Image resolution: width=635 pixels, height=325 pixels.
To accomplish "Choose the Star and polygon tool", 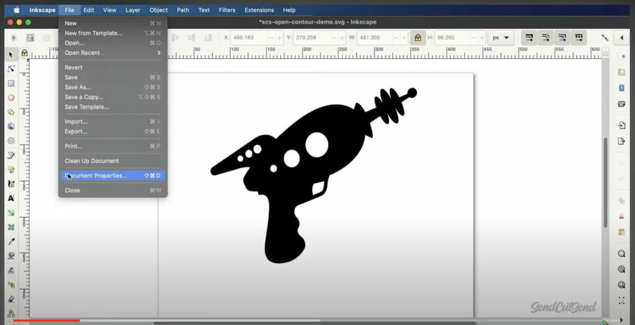I will [x=11, y=112].
